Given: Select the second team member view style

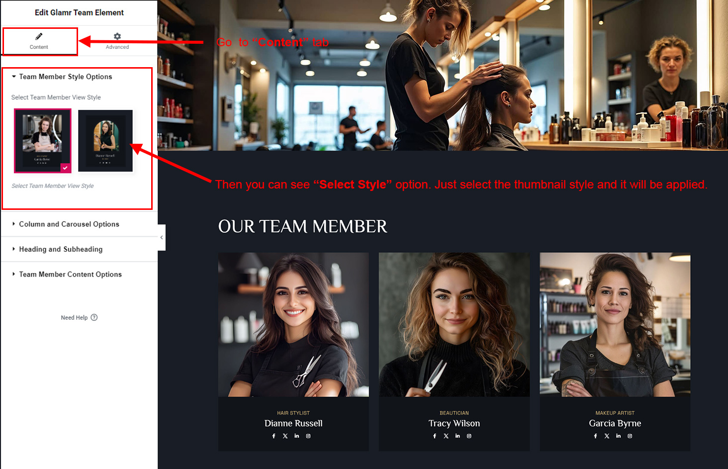Looking at the screenshot, I should click(105, 141).
